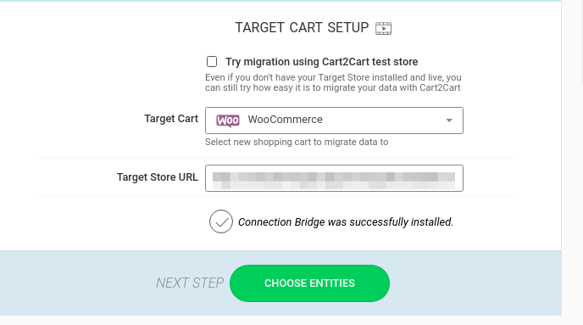Click the Target Cart Setup heading

coord(302,27)
